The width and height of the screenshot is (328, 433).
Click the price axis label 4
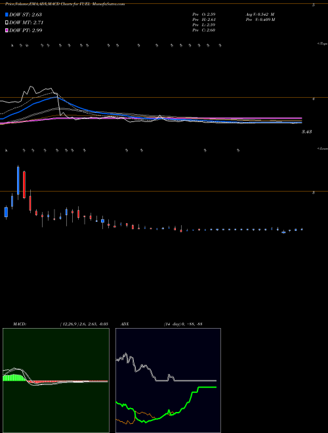pyautogui.click(x=314, y=98)
